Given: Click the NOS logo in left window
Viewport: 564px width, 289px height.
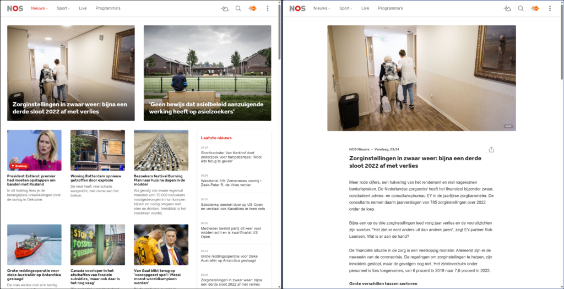Looking at the screenshot, I should tap(15, 8).
